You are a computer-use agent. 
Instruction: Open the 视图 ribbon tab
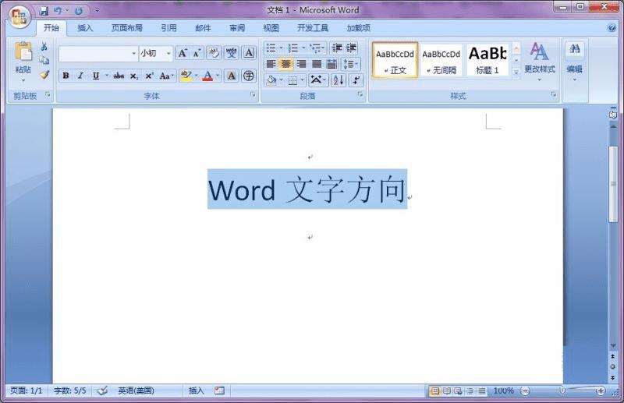(x=271, y=28)
